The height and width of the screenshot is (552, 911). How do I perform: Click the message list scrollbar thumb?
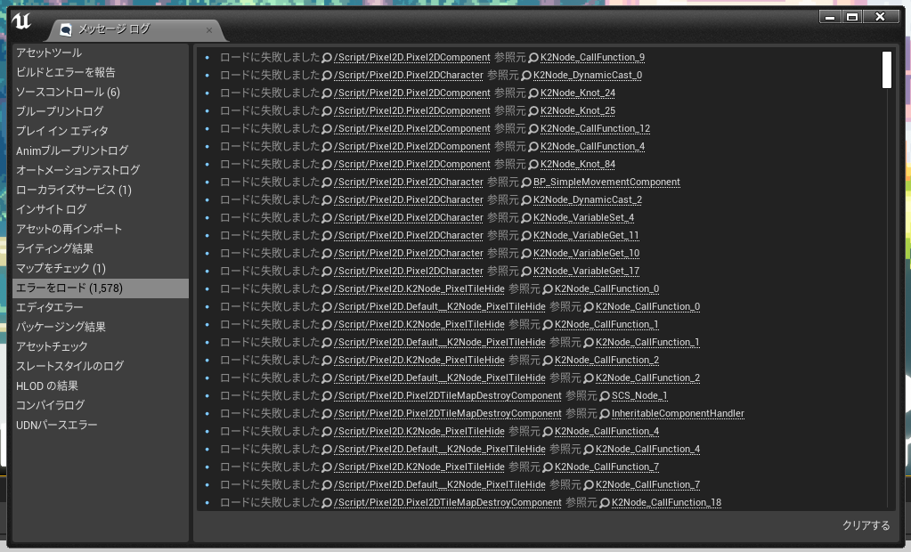tap(887, 69)
